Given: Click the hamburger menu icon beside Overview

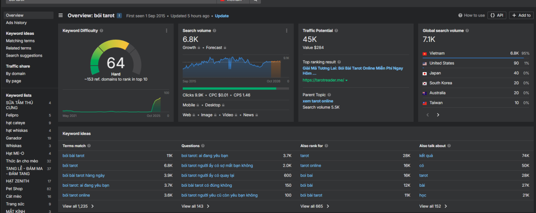Looking at the screenshot, I should 61,16.
